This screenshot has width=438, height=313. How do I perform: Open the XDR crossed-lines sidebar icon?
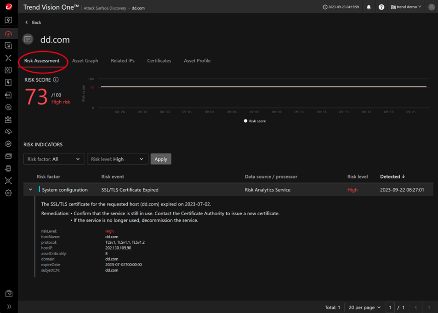tap(8, 58)
